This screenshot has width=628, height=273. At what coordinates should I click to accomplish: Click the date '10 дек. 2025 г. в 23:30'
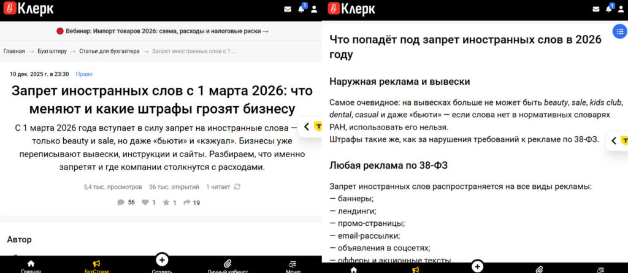(x=39, y=74)
